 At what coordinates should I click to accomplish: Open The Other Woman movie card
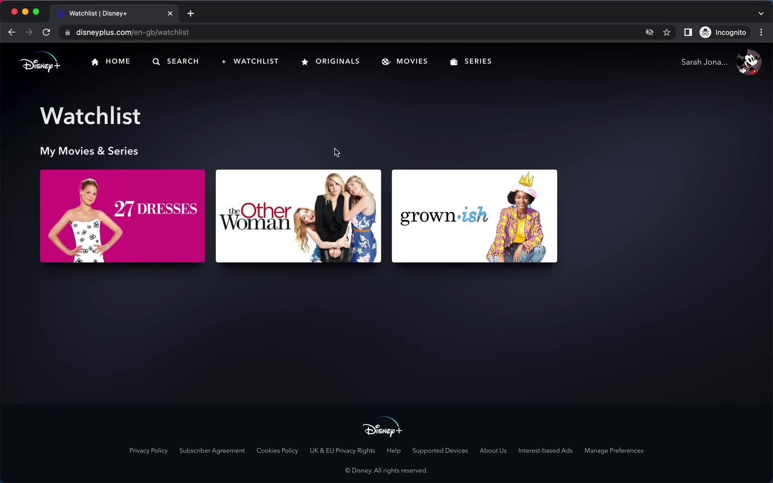click(298, 216)
